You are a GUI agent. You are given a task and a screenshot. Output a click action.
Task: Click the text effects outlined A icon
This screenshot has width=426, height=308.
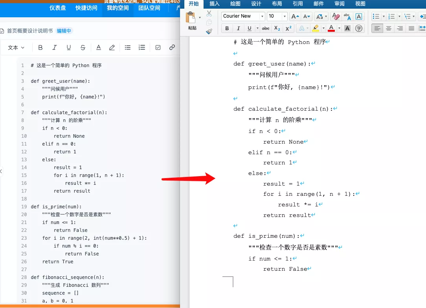(301, 28)
